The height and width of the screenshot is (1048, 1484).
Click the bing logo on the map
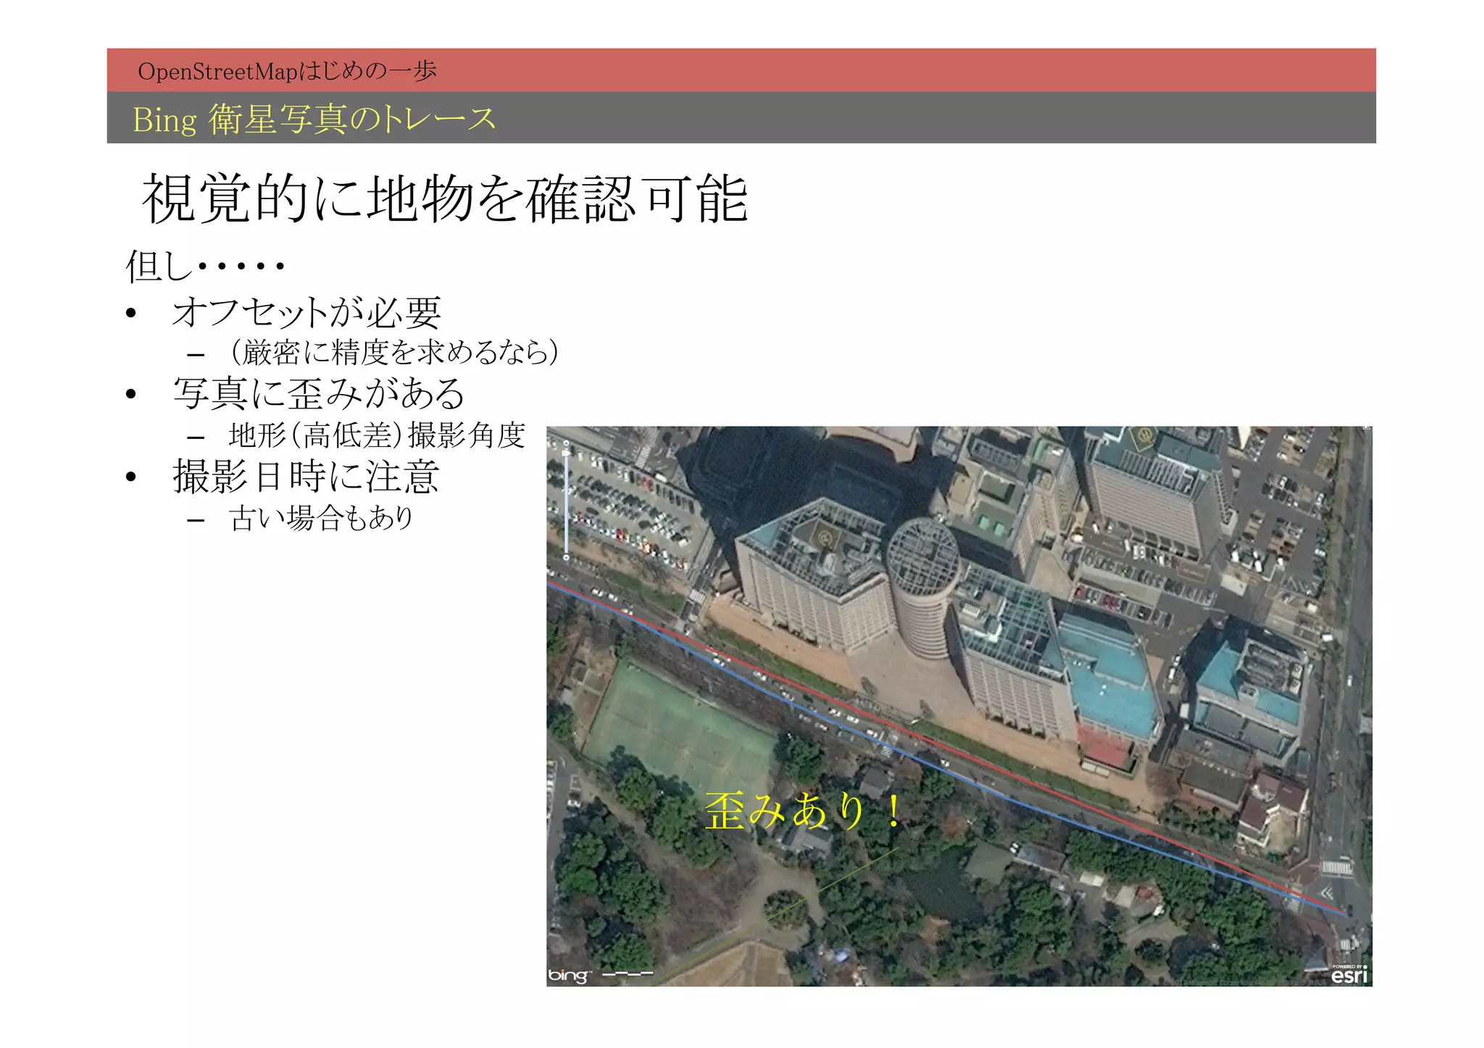[x=570, y=975]
